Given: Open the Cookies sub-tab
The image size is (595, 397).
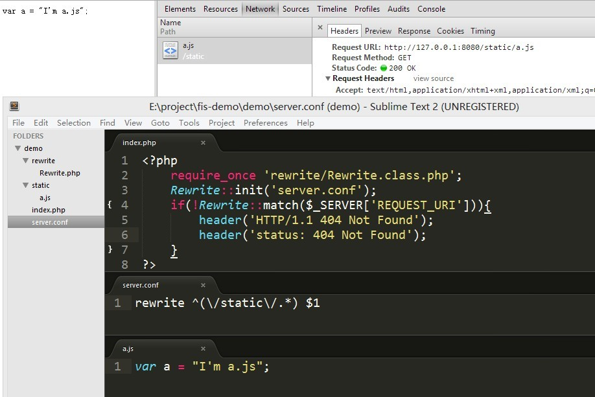Looking at the screenshot, I should 450,31.
